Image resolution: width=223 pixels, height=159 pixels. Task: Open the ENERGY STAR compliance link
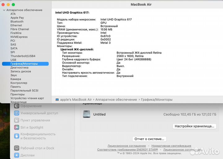tap(128, 150)
